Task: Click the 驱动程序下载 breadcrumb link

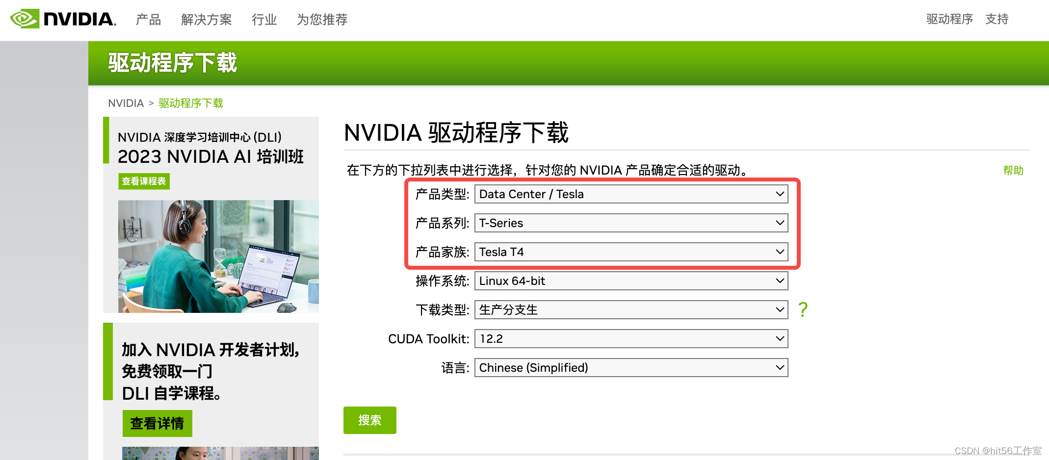Action: pyautogui.click(x=191, y=103)
